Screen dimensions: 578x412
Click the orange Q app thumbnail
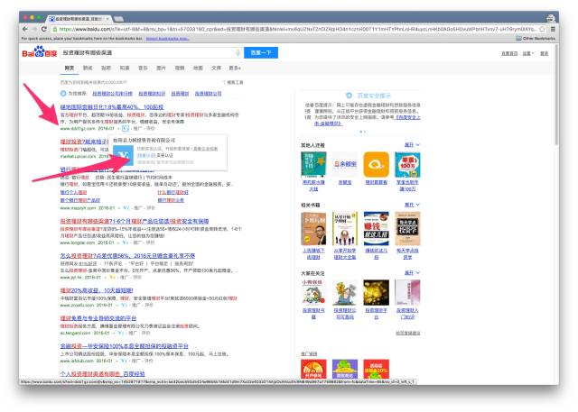click(376, 164)
